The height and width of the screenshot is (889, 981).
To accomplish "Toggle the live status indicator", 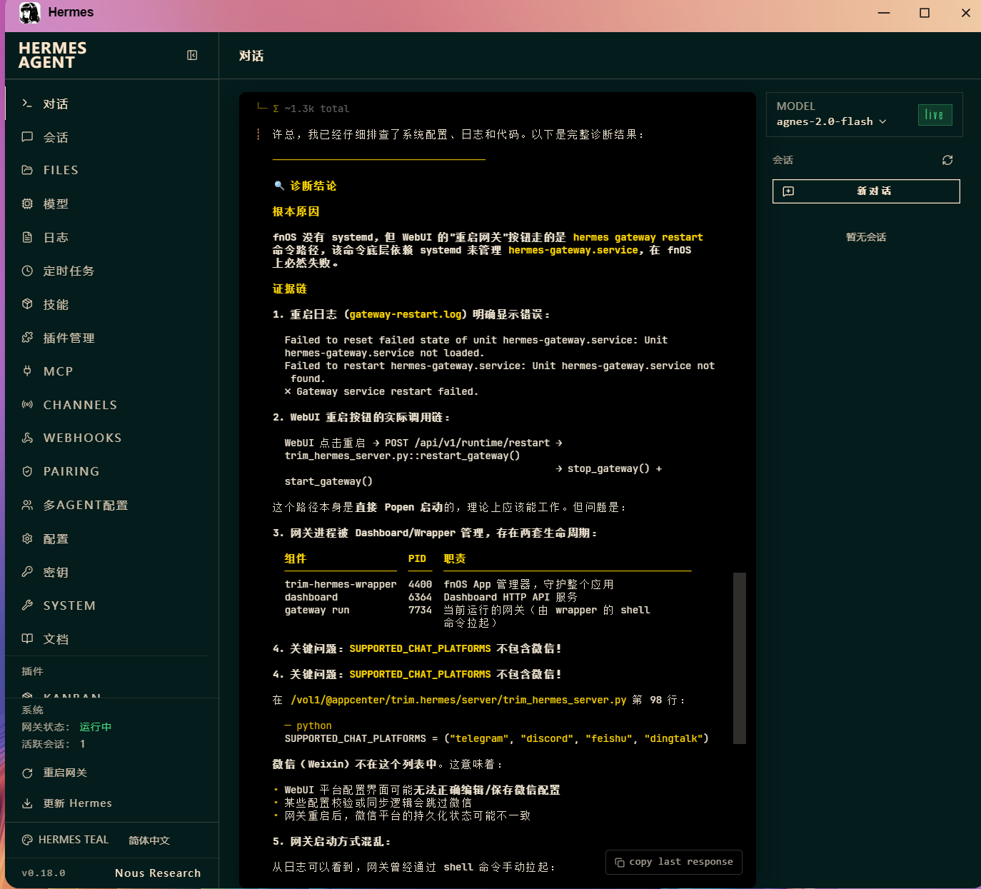I will (x=935, y=115).
